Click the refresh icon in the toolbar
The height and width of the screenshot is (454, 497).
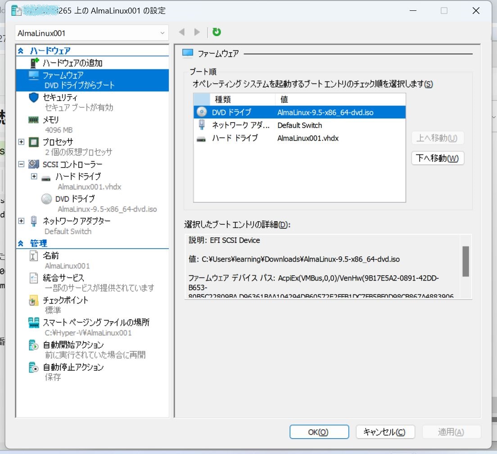click(216, 32)
